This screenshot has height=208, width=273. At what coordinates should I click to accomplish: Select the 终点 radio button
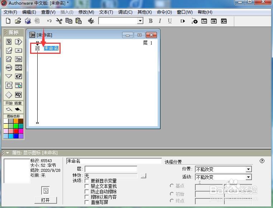(172, 201)
